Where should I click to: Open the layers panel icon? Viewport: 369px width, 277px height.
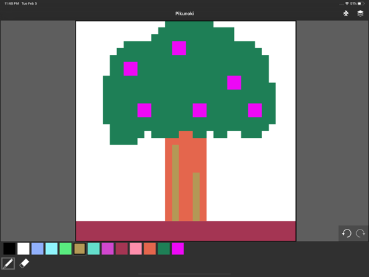tap(360, 13)
